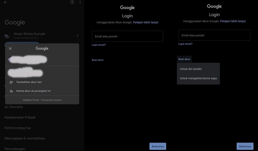Click Berikutnya button in middle login screen
258x151 pixels.
click(158, 146)
